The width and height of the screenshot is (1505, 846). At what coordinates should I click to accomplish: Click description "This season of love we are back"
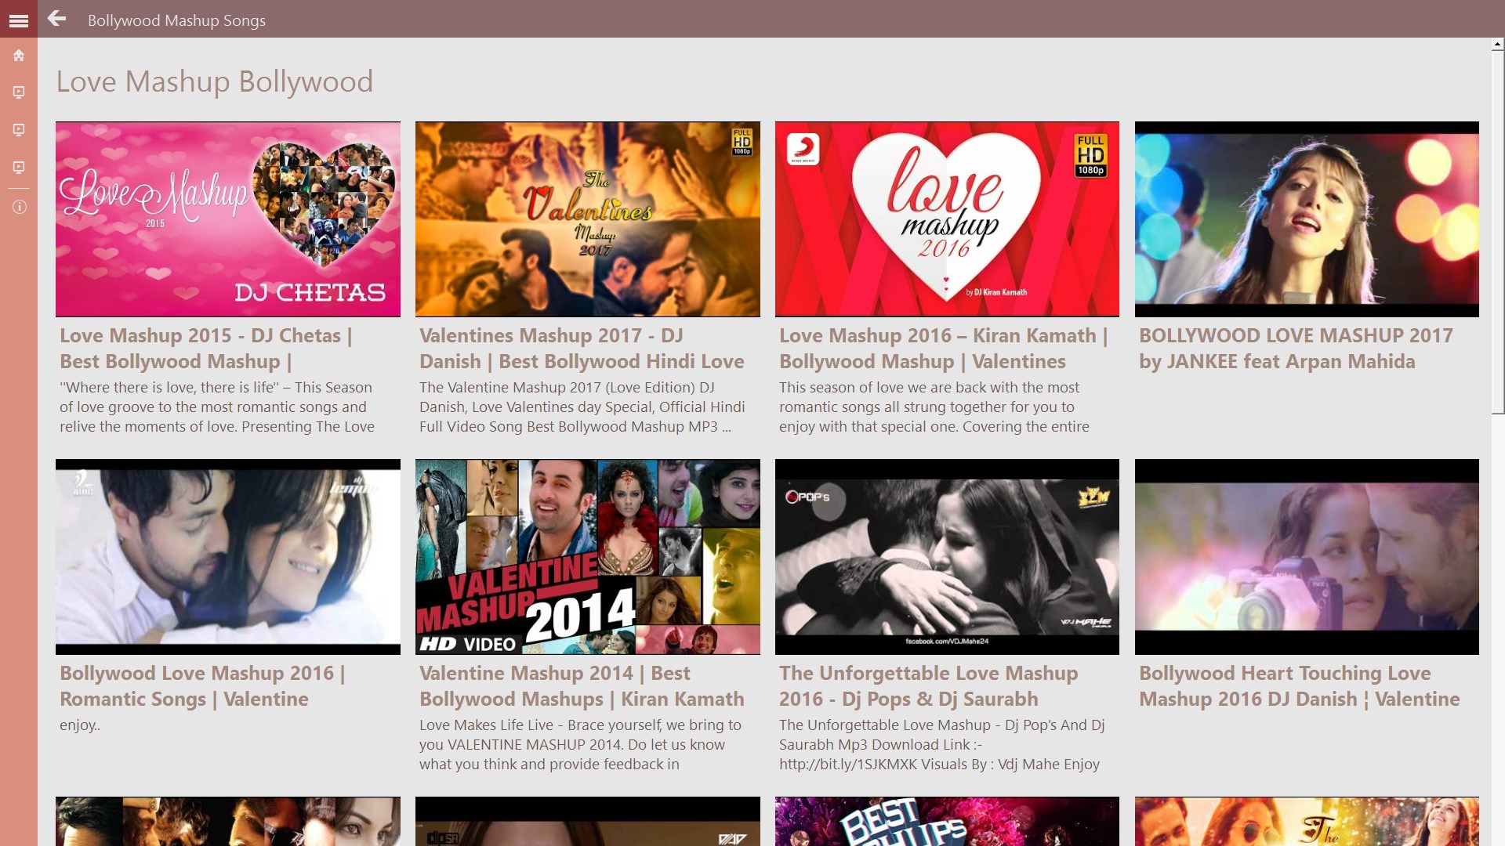[934, 407]
